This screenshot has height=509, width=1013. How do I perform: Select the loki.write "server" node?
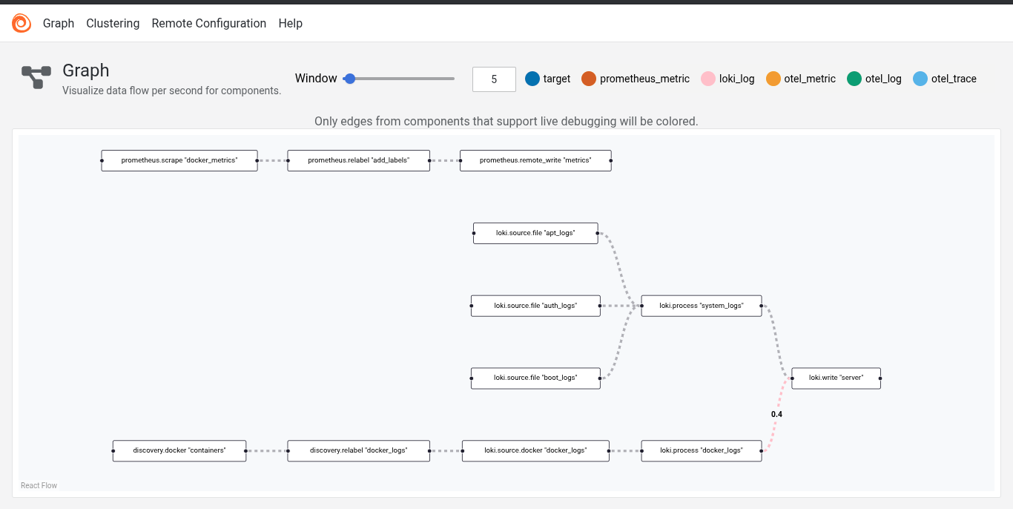pyautogui.click(x=836, y=378)
